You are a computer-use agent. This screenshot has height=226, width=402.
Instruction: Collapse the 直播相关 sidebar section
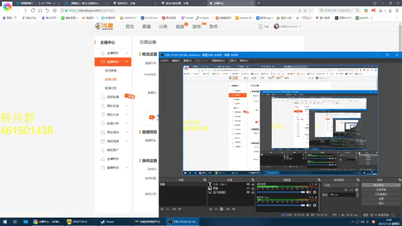click(127, 62)
